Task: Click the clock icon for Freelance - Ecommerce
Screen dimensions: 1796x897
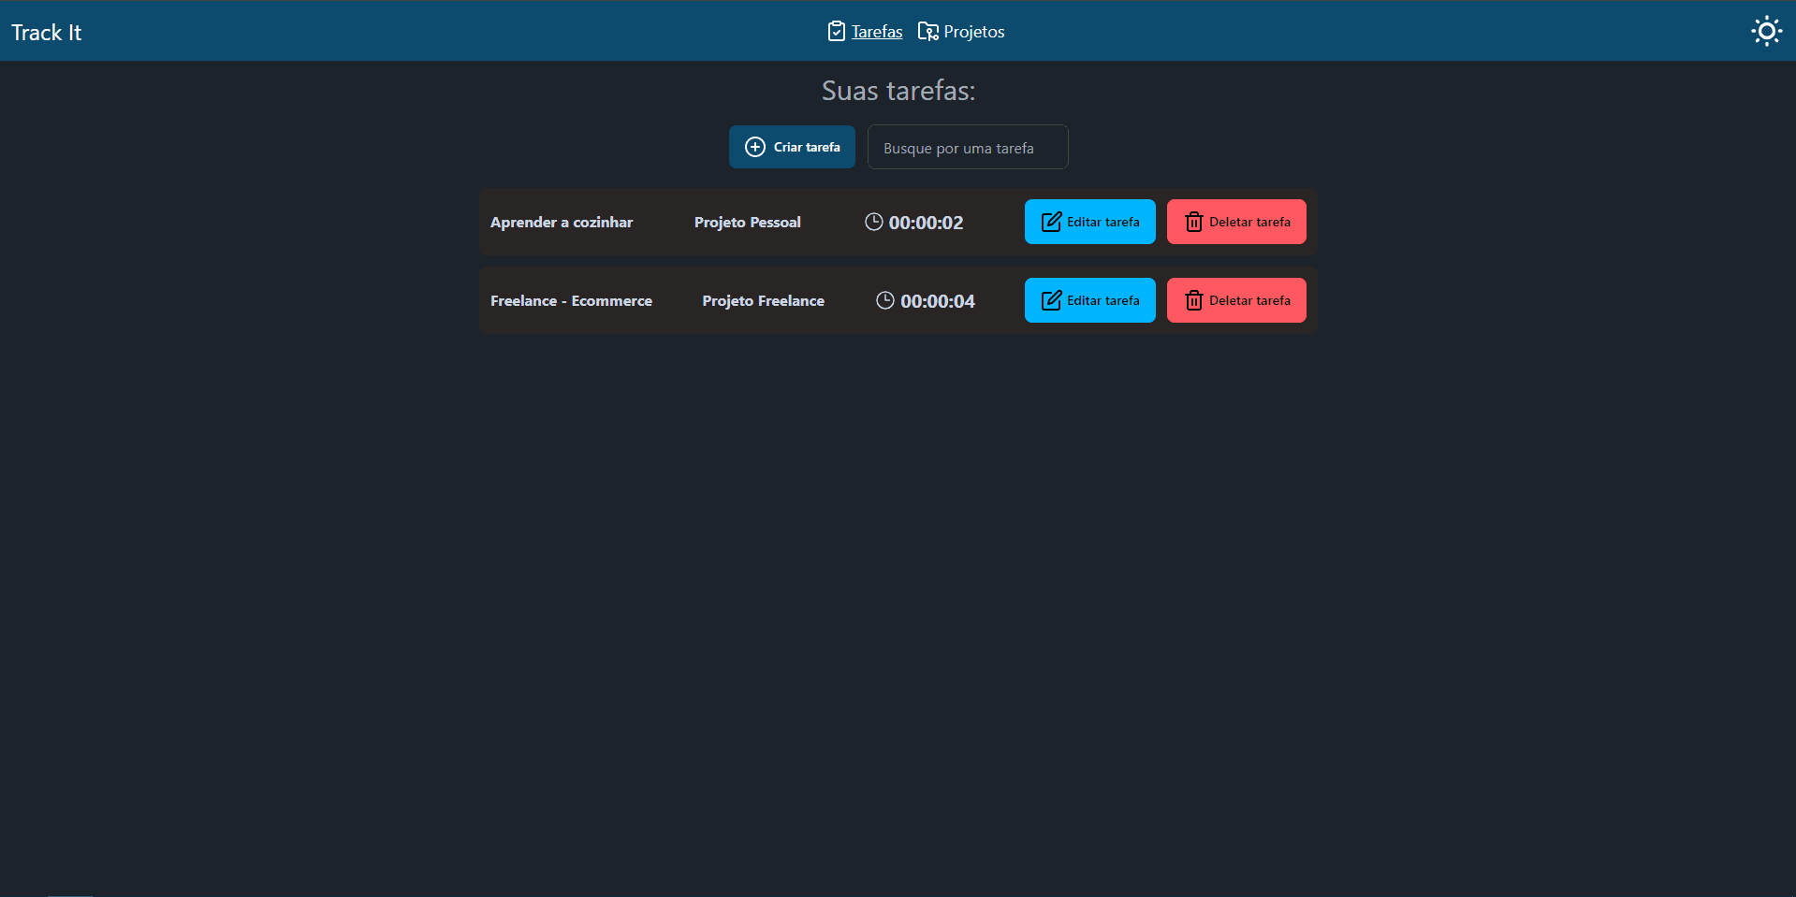Action: pyautogui.click(x=884, y=300)
